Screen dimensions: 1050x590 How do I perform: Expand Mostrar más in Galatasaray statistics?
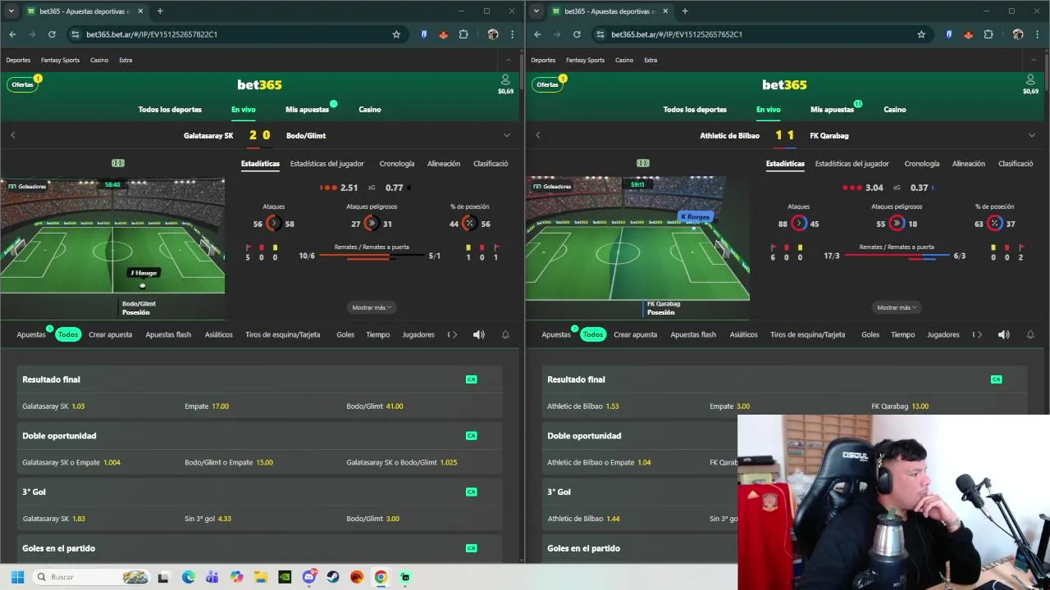372,307
